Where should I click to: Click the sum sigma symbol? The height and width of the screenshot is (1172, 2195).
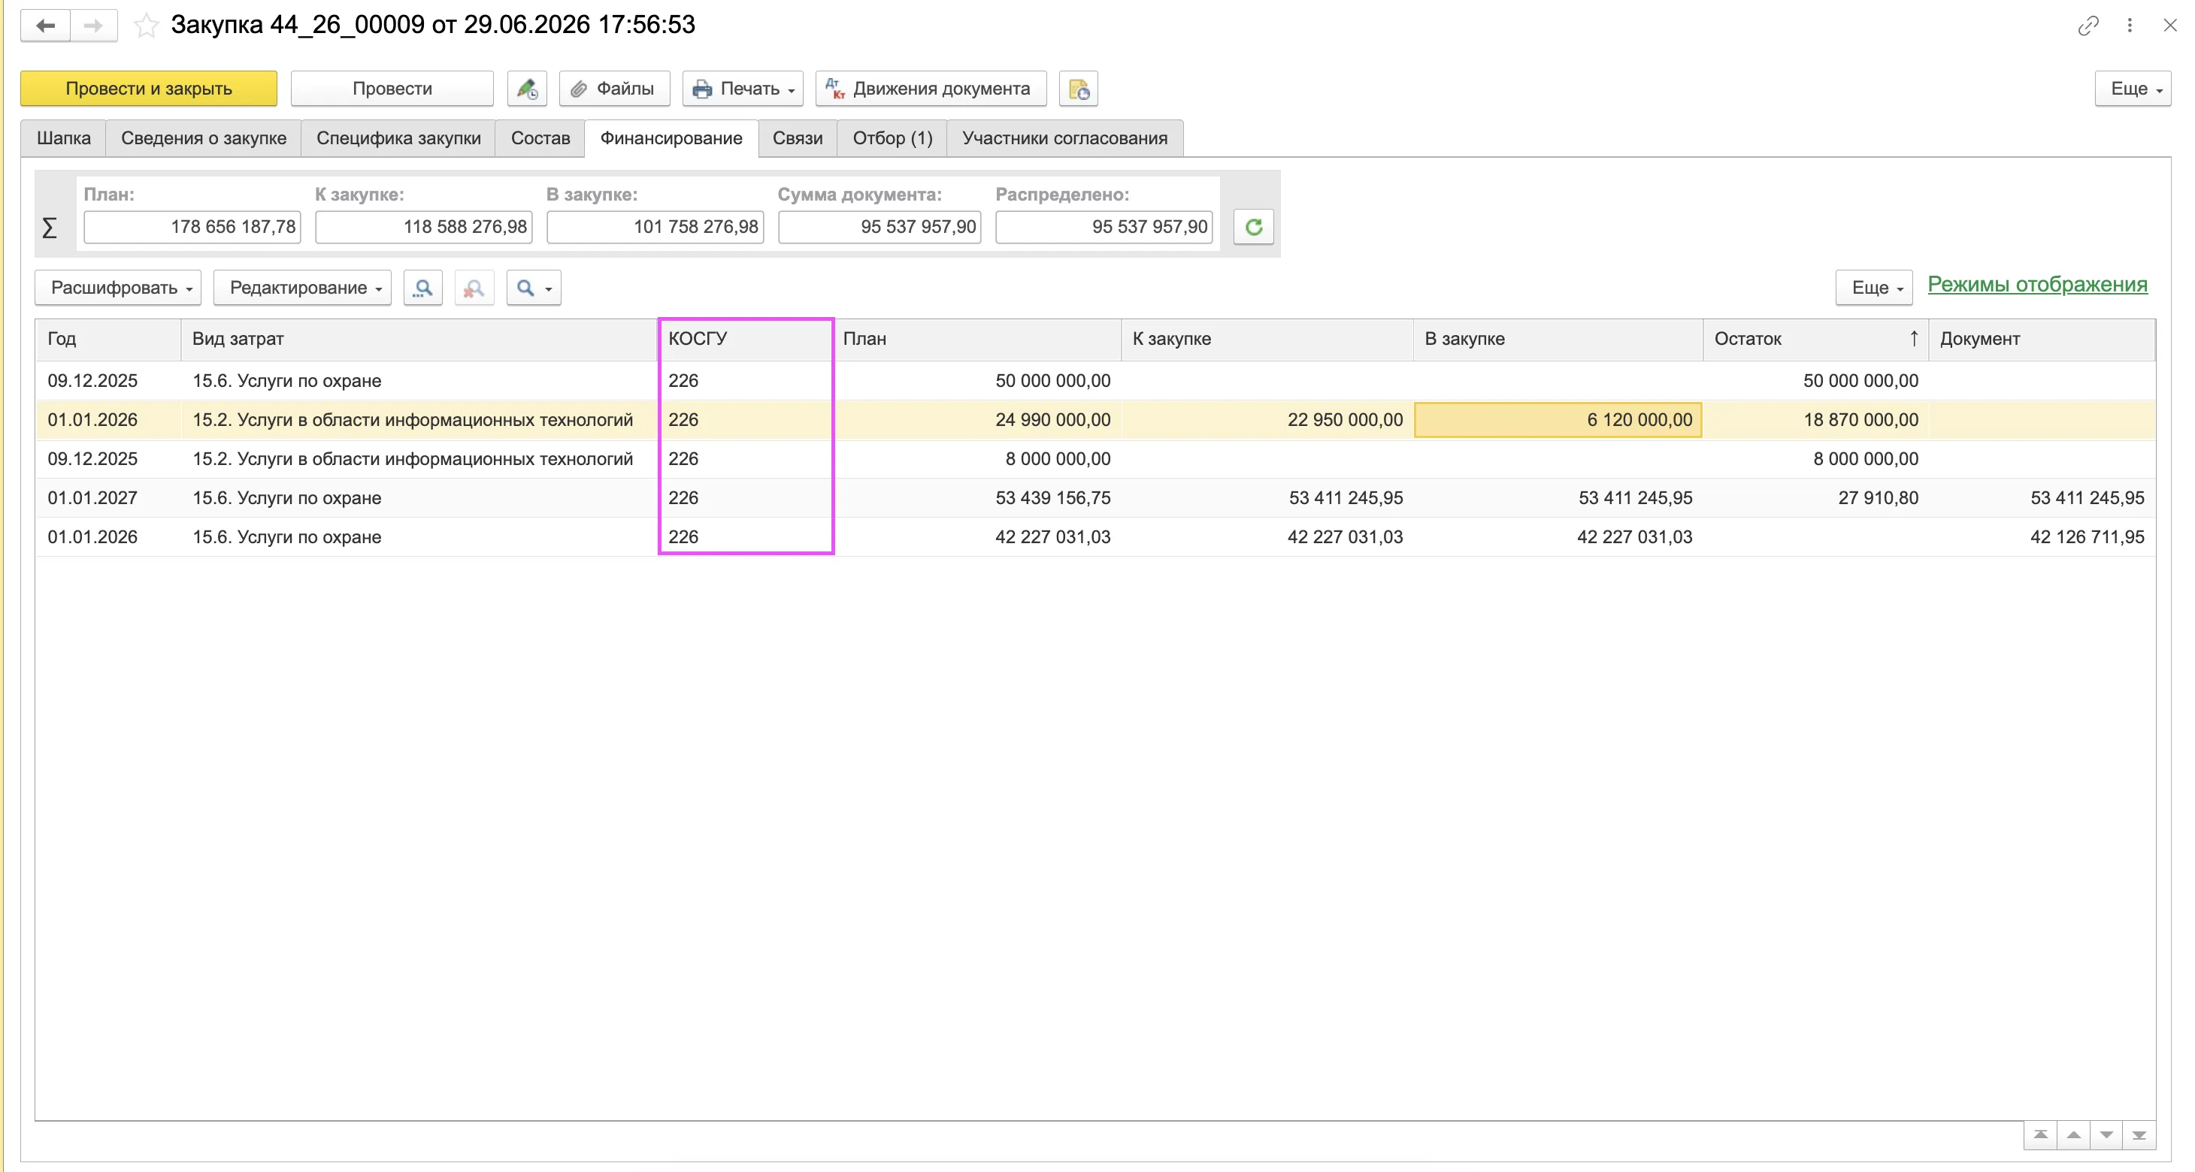tap(50, 228)
